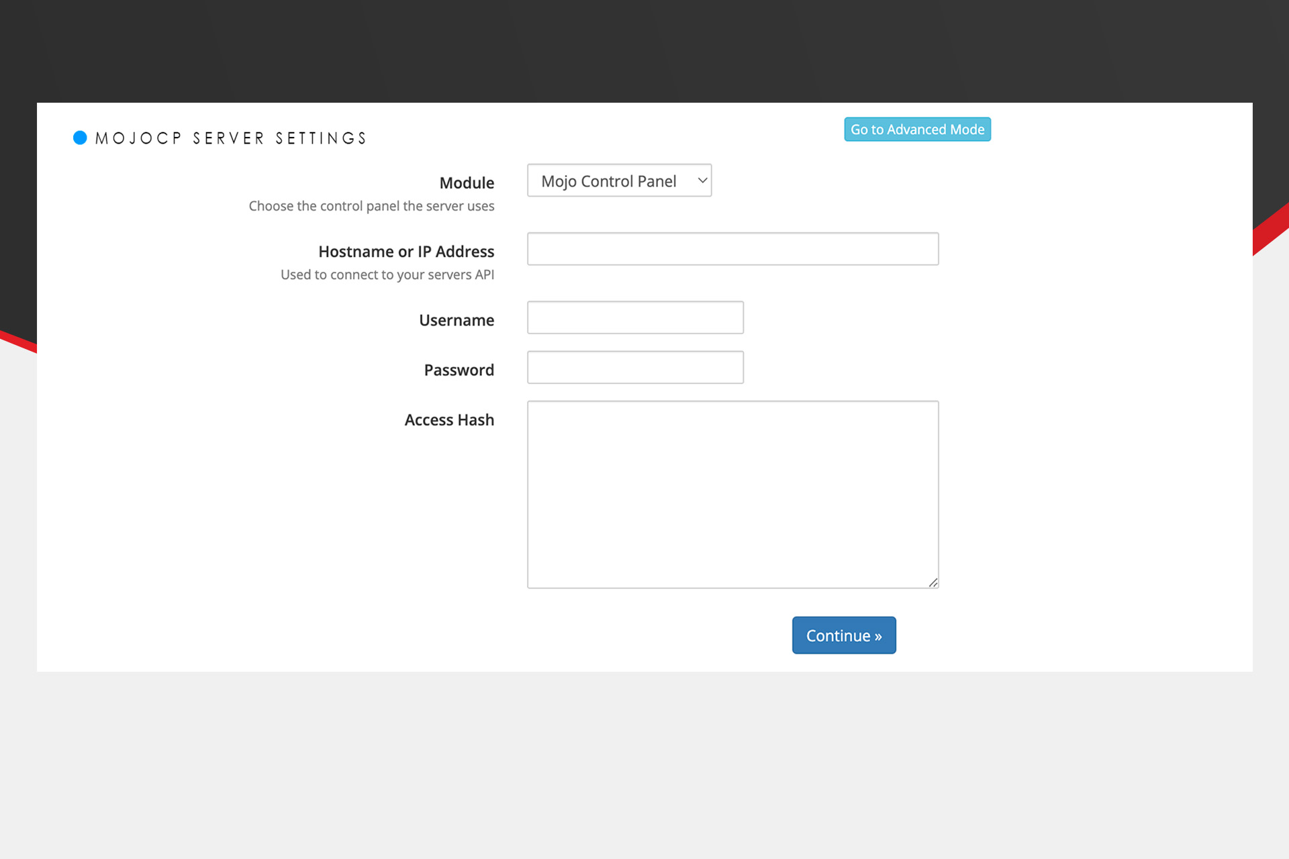1289x859 pixels.
Task: Click the Hostname or IP Address label
Action: click(406, 252)
